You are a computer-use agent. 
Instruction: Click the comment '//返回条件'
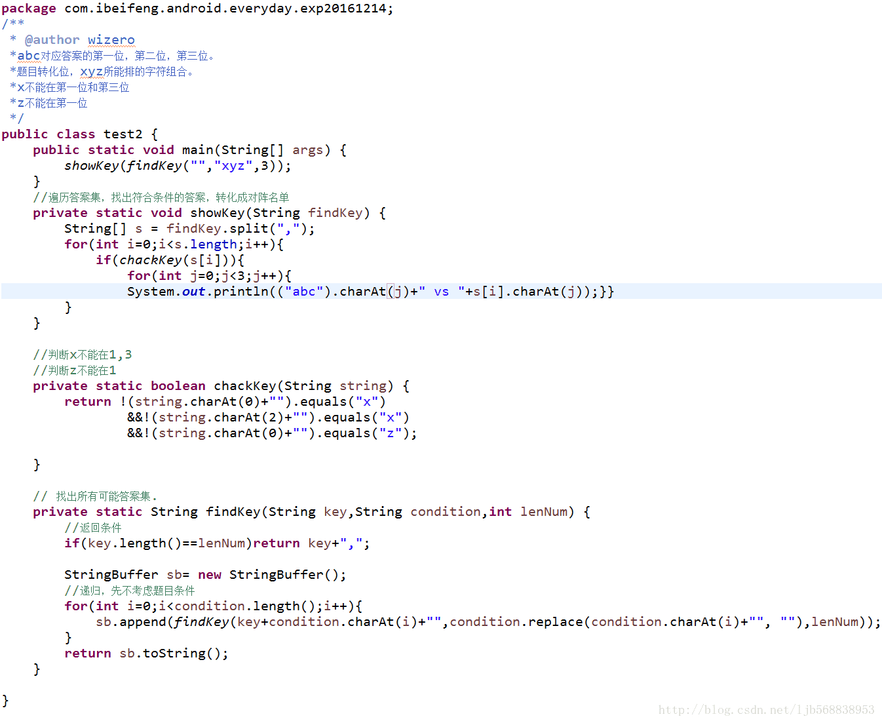(x=93, y=528)
